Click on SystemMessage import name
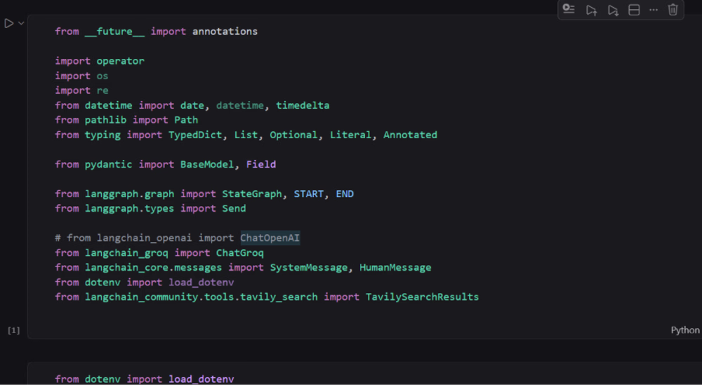 pyautogui.click(x=308, y=267)
